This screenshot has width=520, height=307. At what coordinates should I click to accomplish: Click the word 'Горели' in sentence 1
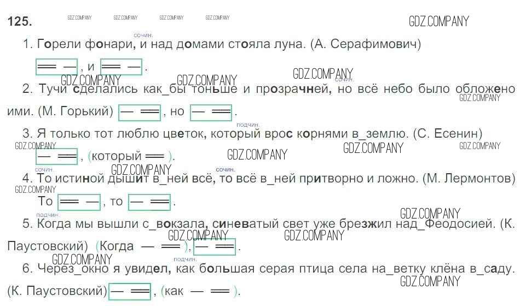click(57, 44)
